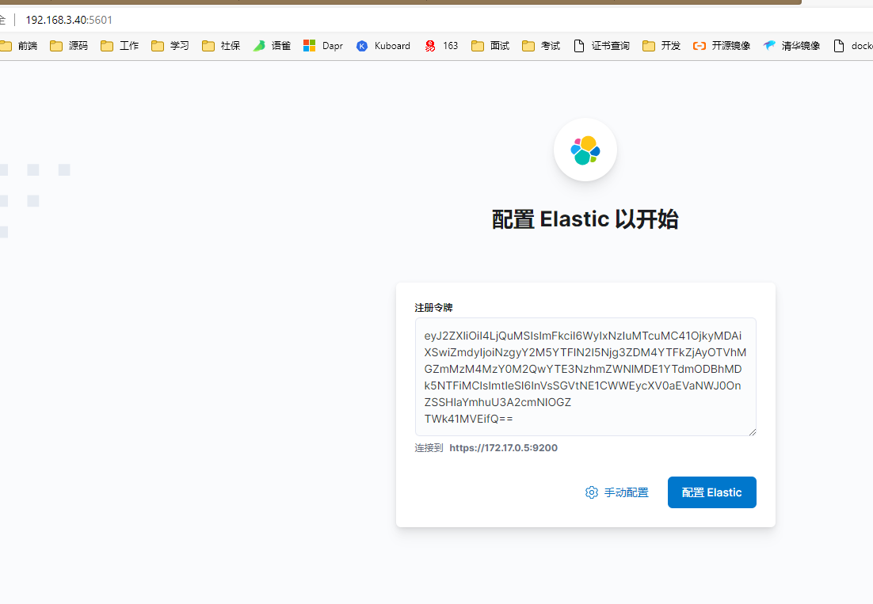The height and width of the screenshot is (604, 873).
Task: Open the 语雀 bookmark
Action: pyautogui.click(x=272, y=46)
